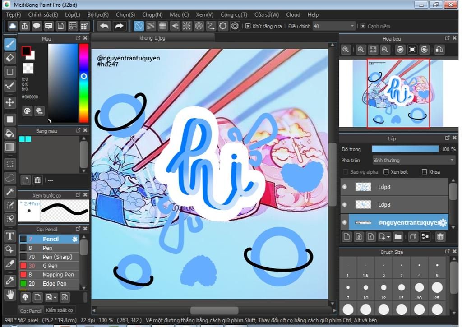Enable the Radial snap guide
This screenshot has height=327, width=462.
pos(186,26)
